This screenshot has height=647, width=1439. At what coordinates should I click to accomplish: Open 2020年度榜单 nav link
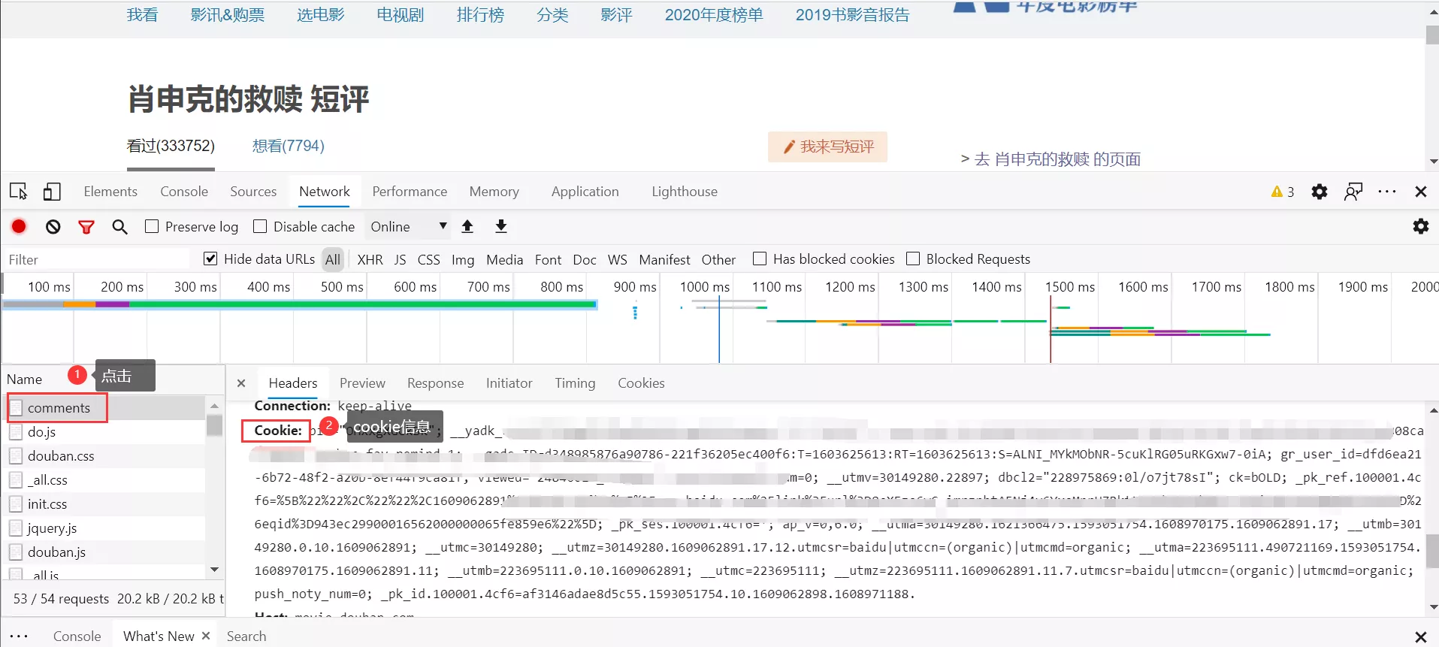(x=714, y=15)
